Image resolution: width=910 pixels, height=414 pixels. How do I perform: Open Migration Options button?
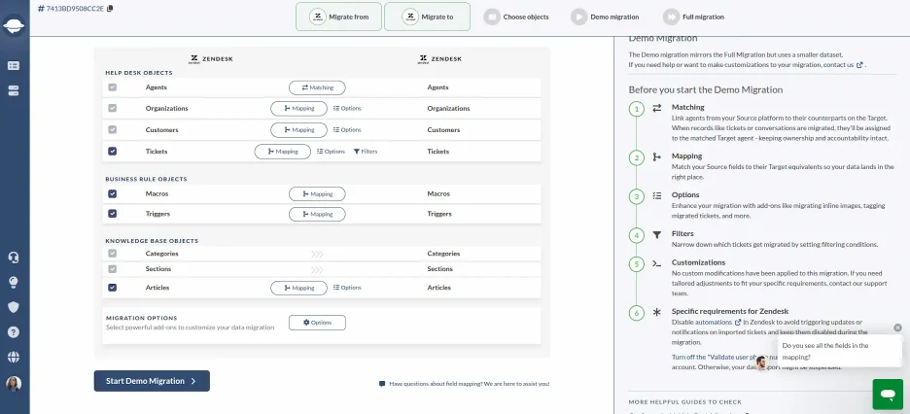pos(317,323)
